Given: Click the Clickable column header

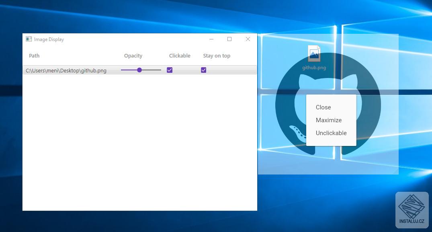Looking at the screenshot, I should point(179,55).
